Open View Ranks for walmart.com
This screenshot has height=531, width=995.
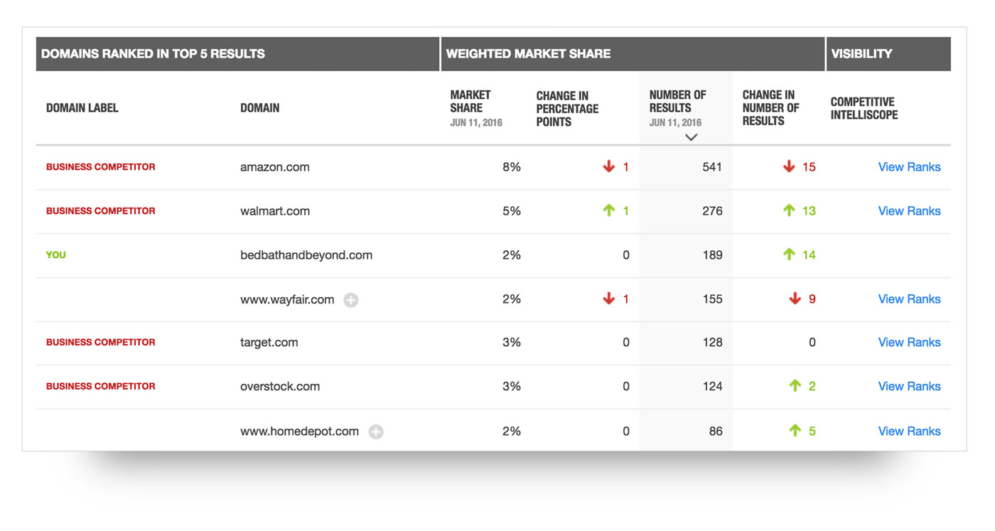click(x=909, y=211)
